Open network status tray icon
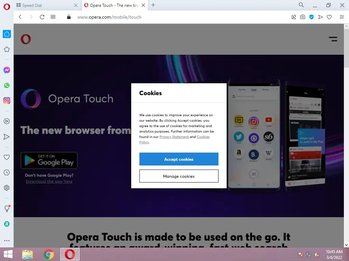Image resolution: width=349 pixels, height=261 pixels. (x=309, y=255)
